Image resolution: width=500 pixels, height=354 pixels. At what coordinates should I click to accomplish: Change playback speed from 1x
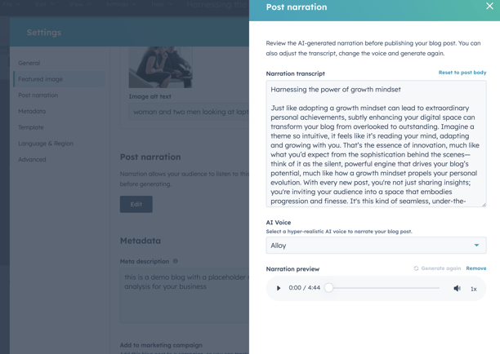[x=474, y=289]
